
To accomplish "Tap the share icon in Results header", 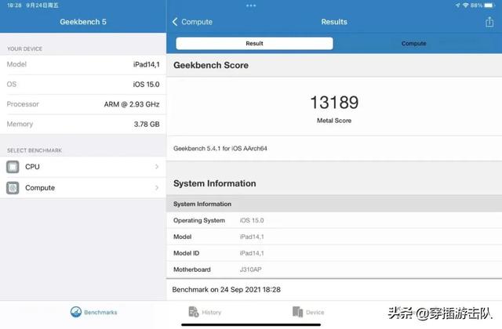I will tap(489, 22).
